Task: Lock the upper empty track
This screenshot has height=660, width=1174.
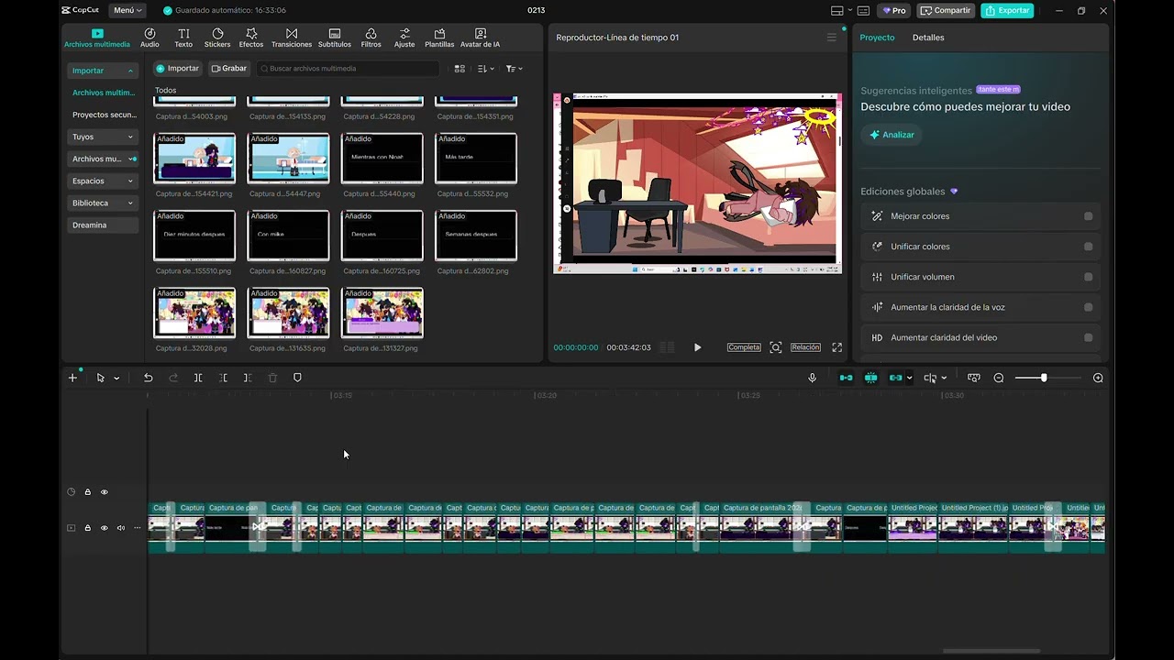Action: [x=88, y=492]
